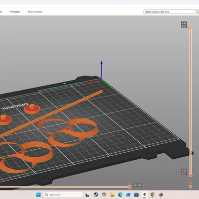
Task: Open layer slider settings cog
Action: (191, 187)
